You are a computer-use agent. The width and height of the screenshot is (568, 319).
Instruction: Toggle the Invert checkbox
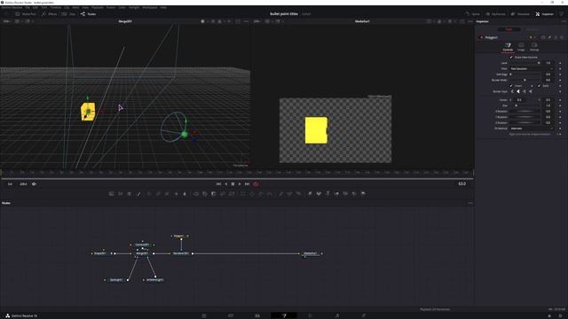click(511, 86)
